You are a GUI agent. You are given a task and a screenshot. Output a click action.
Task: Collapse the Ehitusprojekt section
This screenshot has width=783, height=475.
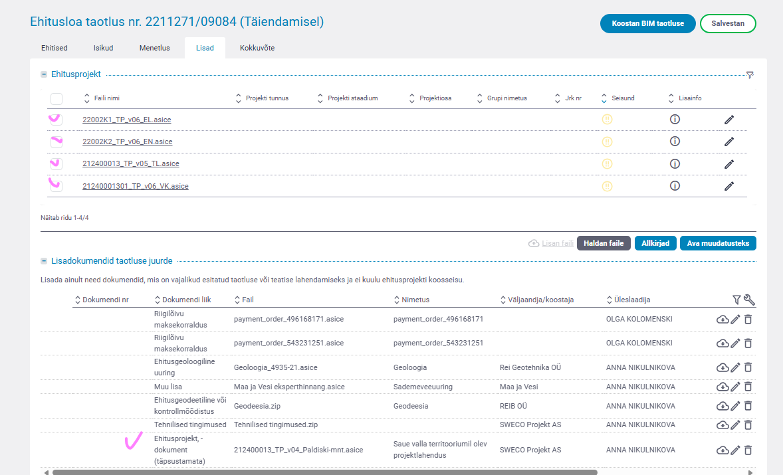[44, 74]
